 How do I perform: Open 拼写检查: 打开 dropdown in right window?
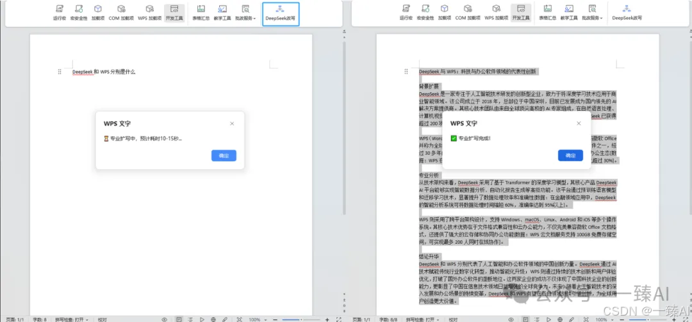tap(424, 319)
